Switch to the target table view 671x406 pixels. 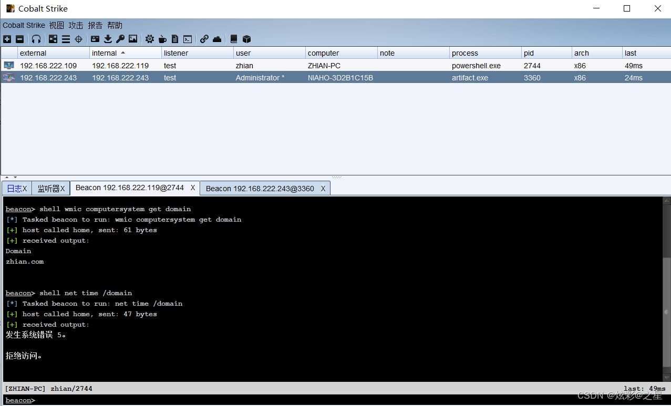coord(79,39)
